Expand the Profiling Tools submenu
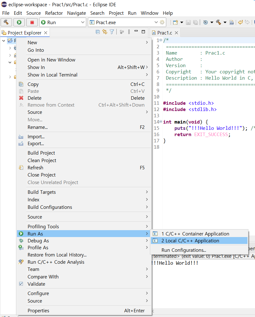255x317 pixels. [x=84, y=227]
